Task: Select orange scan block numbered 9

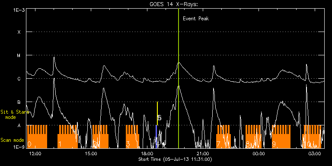Action: [x=281, y=137]
